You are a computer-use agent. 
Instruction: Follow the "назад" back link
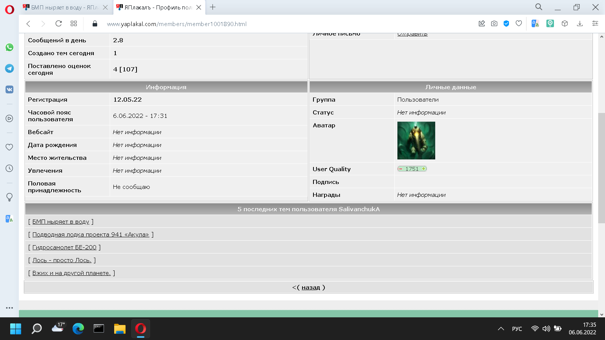point(311,287)
